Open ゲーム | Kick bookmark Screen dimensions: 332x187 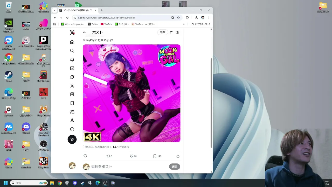pos(122,24)
